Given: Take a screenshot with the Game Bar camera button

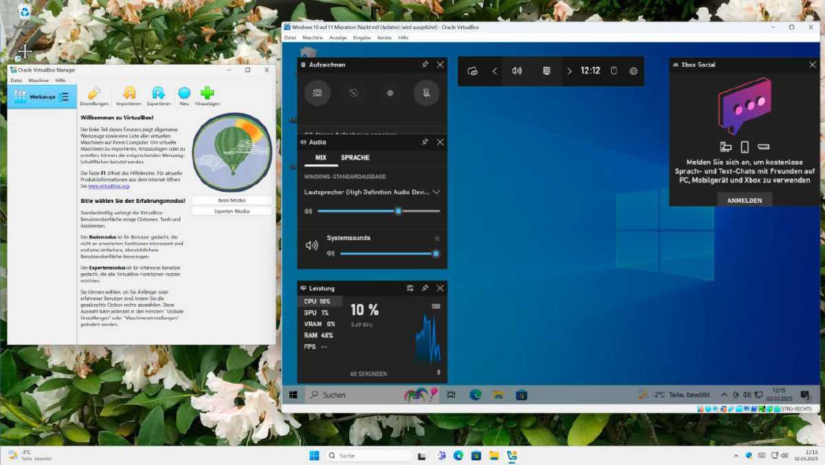Looking at the screenshot, I should pyautogui.click(x=318, y=93).
